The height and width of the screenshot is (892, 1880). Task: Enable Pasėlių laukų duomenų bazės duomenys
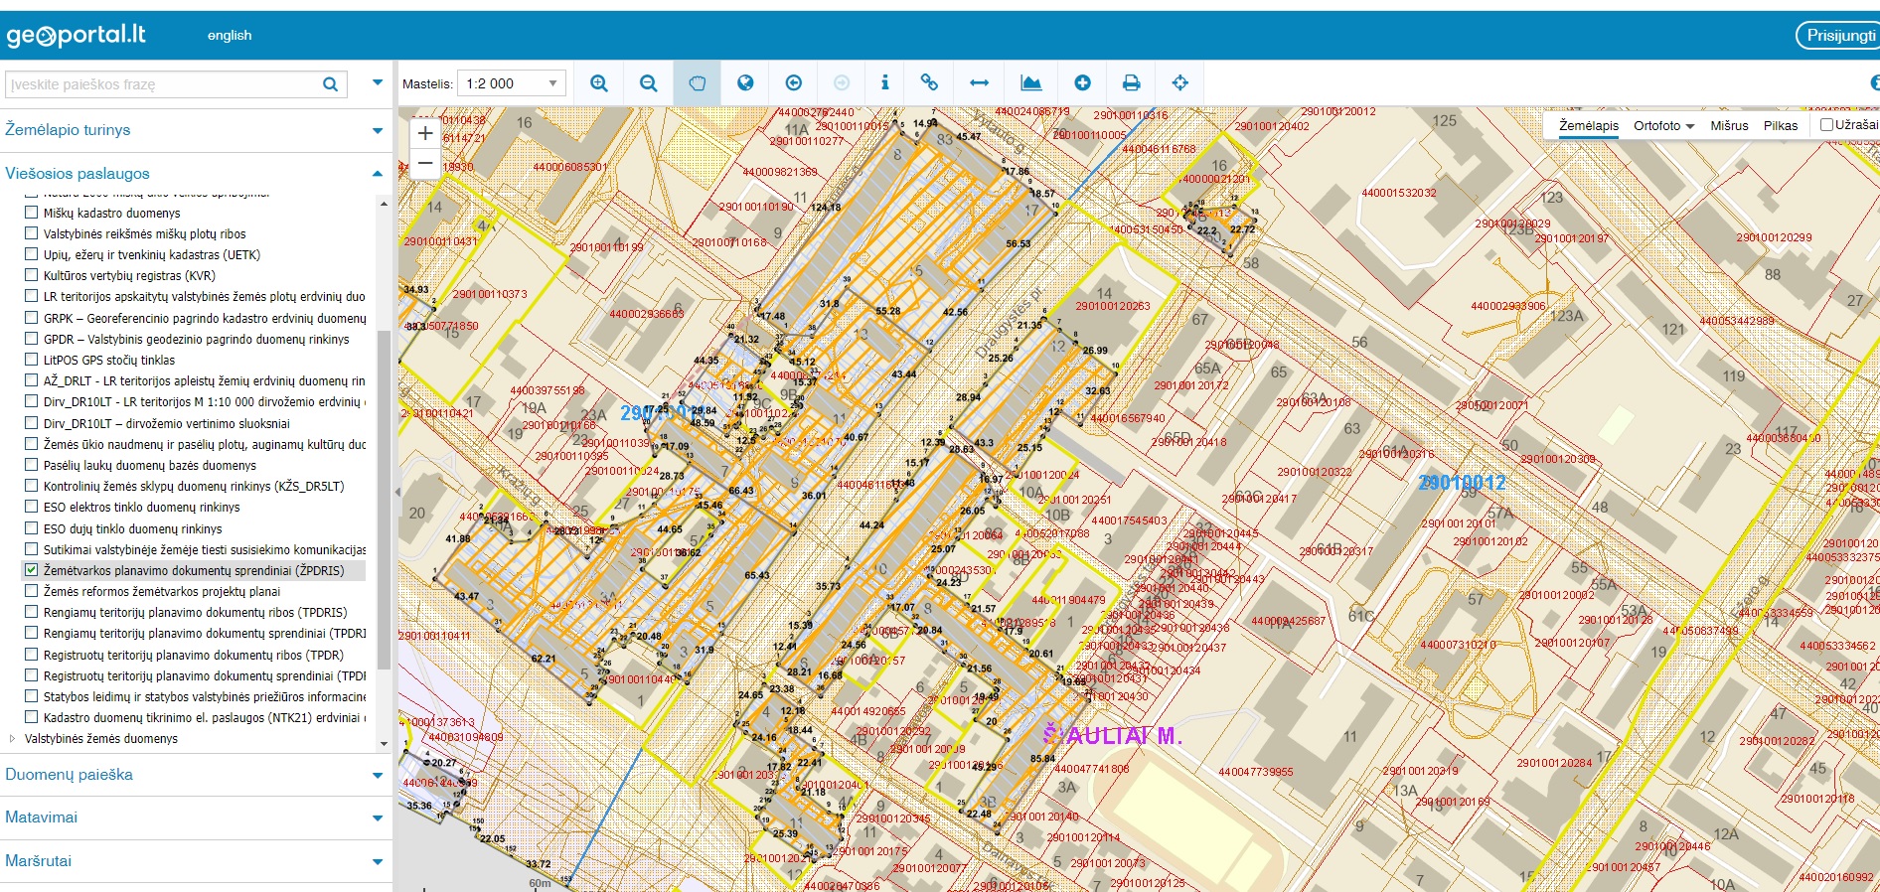[x=32, y=465]
